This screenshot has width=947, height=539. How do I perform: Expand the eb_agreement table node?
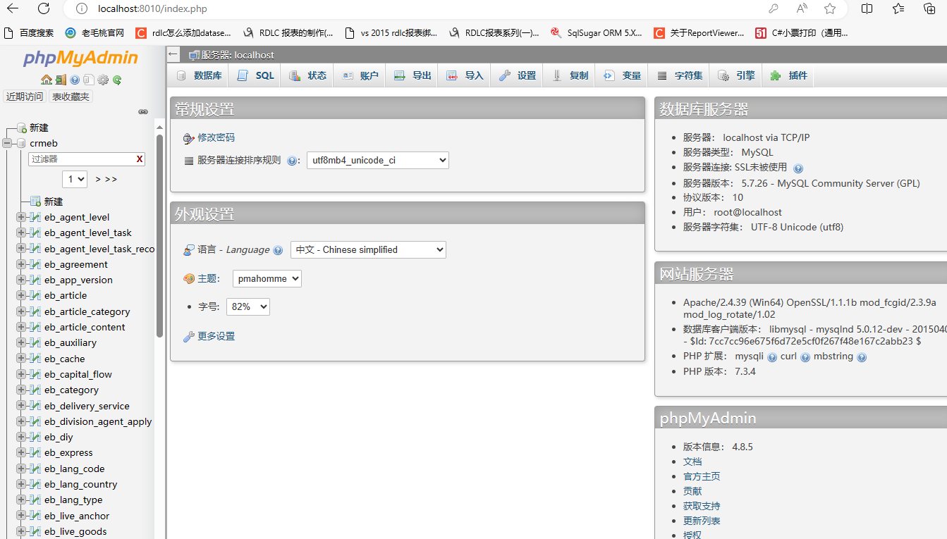[x=21, y=264]
